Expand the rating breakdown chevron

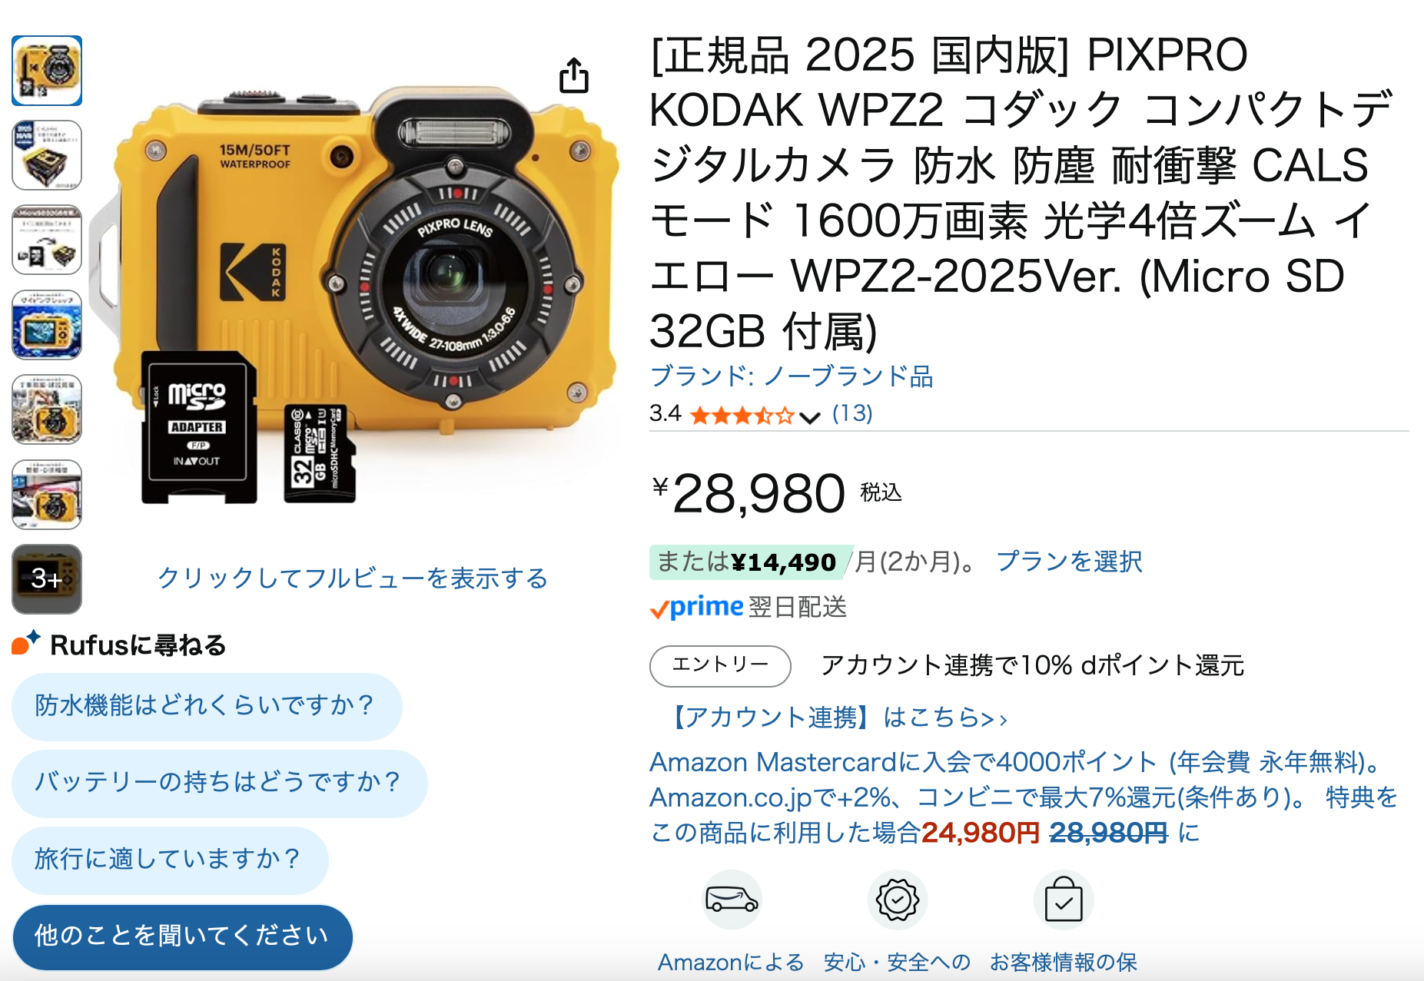(x=809, y=417)
